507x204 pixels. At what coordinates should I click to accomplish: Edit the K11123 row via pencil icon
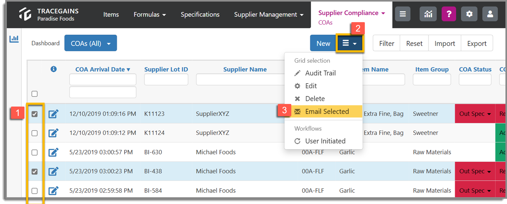click(x=53, y=114)
